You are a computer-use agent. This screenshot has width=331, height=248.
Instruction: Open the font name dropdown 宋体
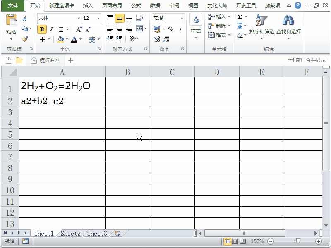click(79, 19)
